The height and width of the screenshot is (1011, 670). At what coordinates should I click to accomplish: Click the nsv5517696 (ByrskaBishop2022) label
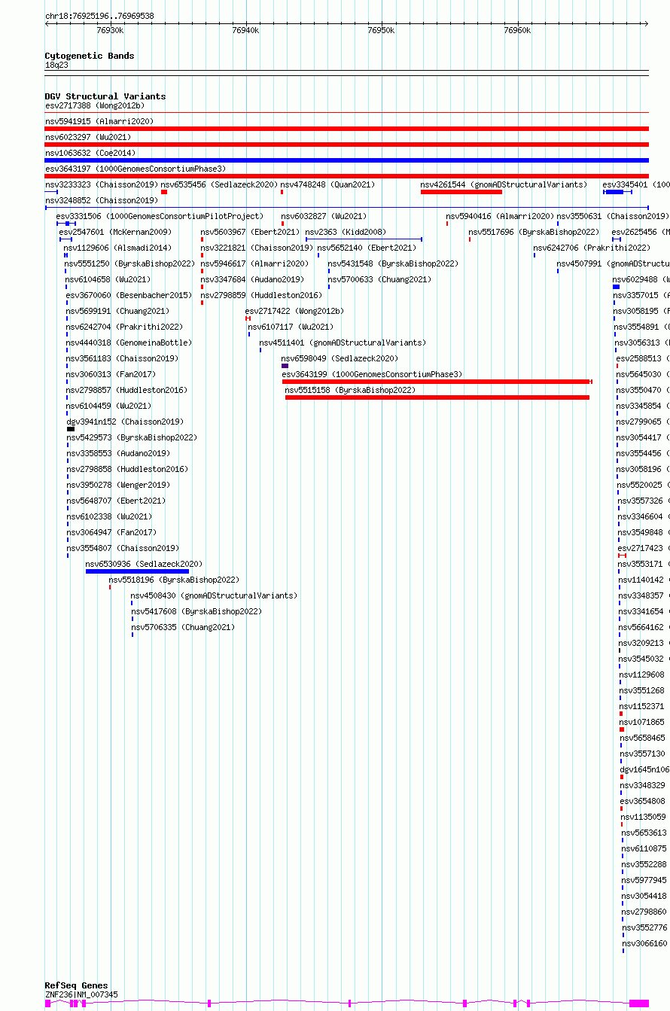point(534,232)
